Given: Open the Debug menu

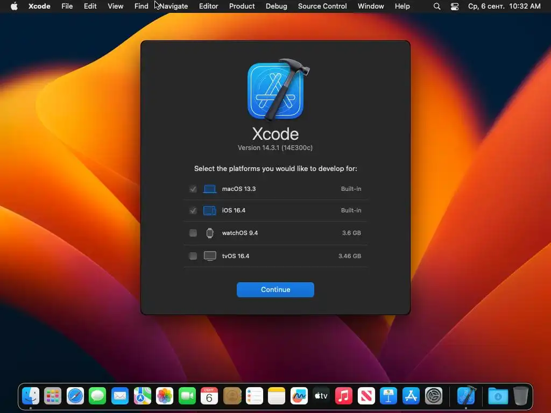Looking at the screenshot, I should click(x=276, y=6).
